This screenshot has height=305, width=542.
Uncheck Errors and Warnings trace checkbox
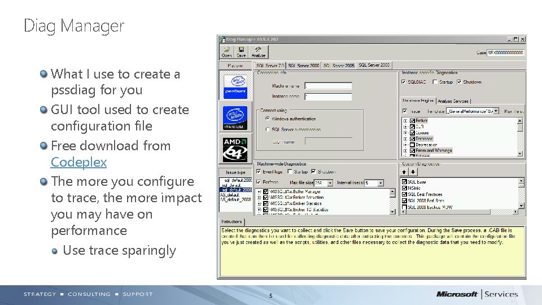[x=412, y=151]
